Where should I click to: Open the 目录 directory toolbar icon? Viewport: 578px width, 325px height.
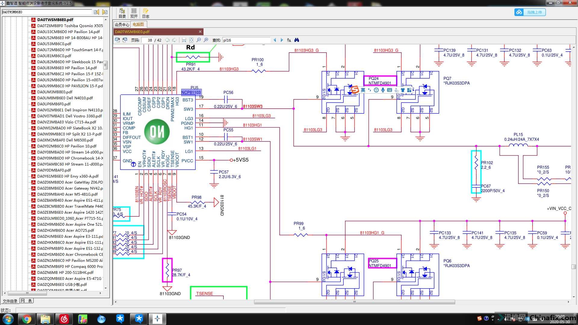122,13
